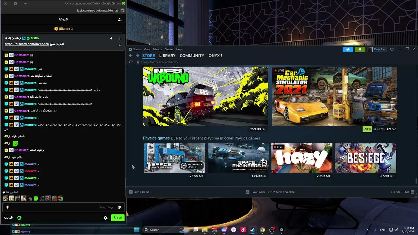Open Steam notifications bell
This screenshot has width=418, height=235.
[360, 49]
